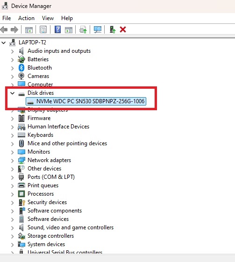Click Update device driver toolbar icon
The height and width of the screenshot is (262, 235).
click(83, 29)
